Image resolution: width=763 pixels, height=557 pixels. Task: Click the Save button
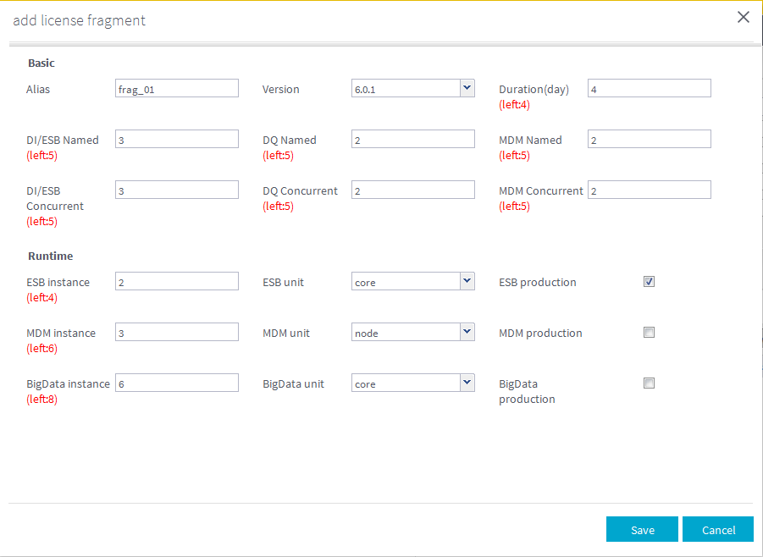tap(642, 529)
